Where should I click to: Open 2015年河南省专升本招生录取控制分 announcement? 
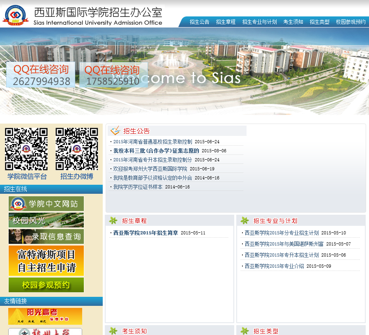tap(153, 160)
